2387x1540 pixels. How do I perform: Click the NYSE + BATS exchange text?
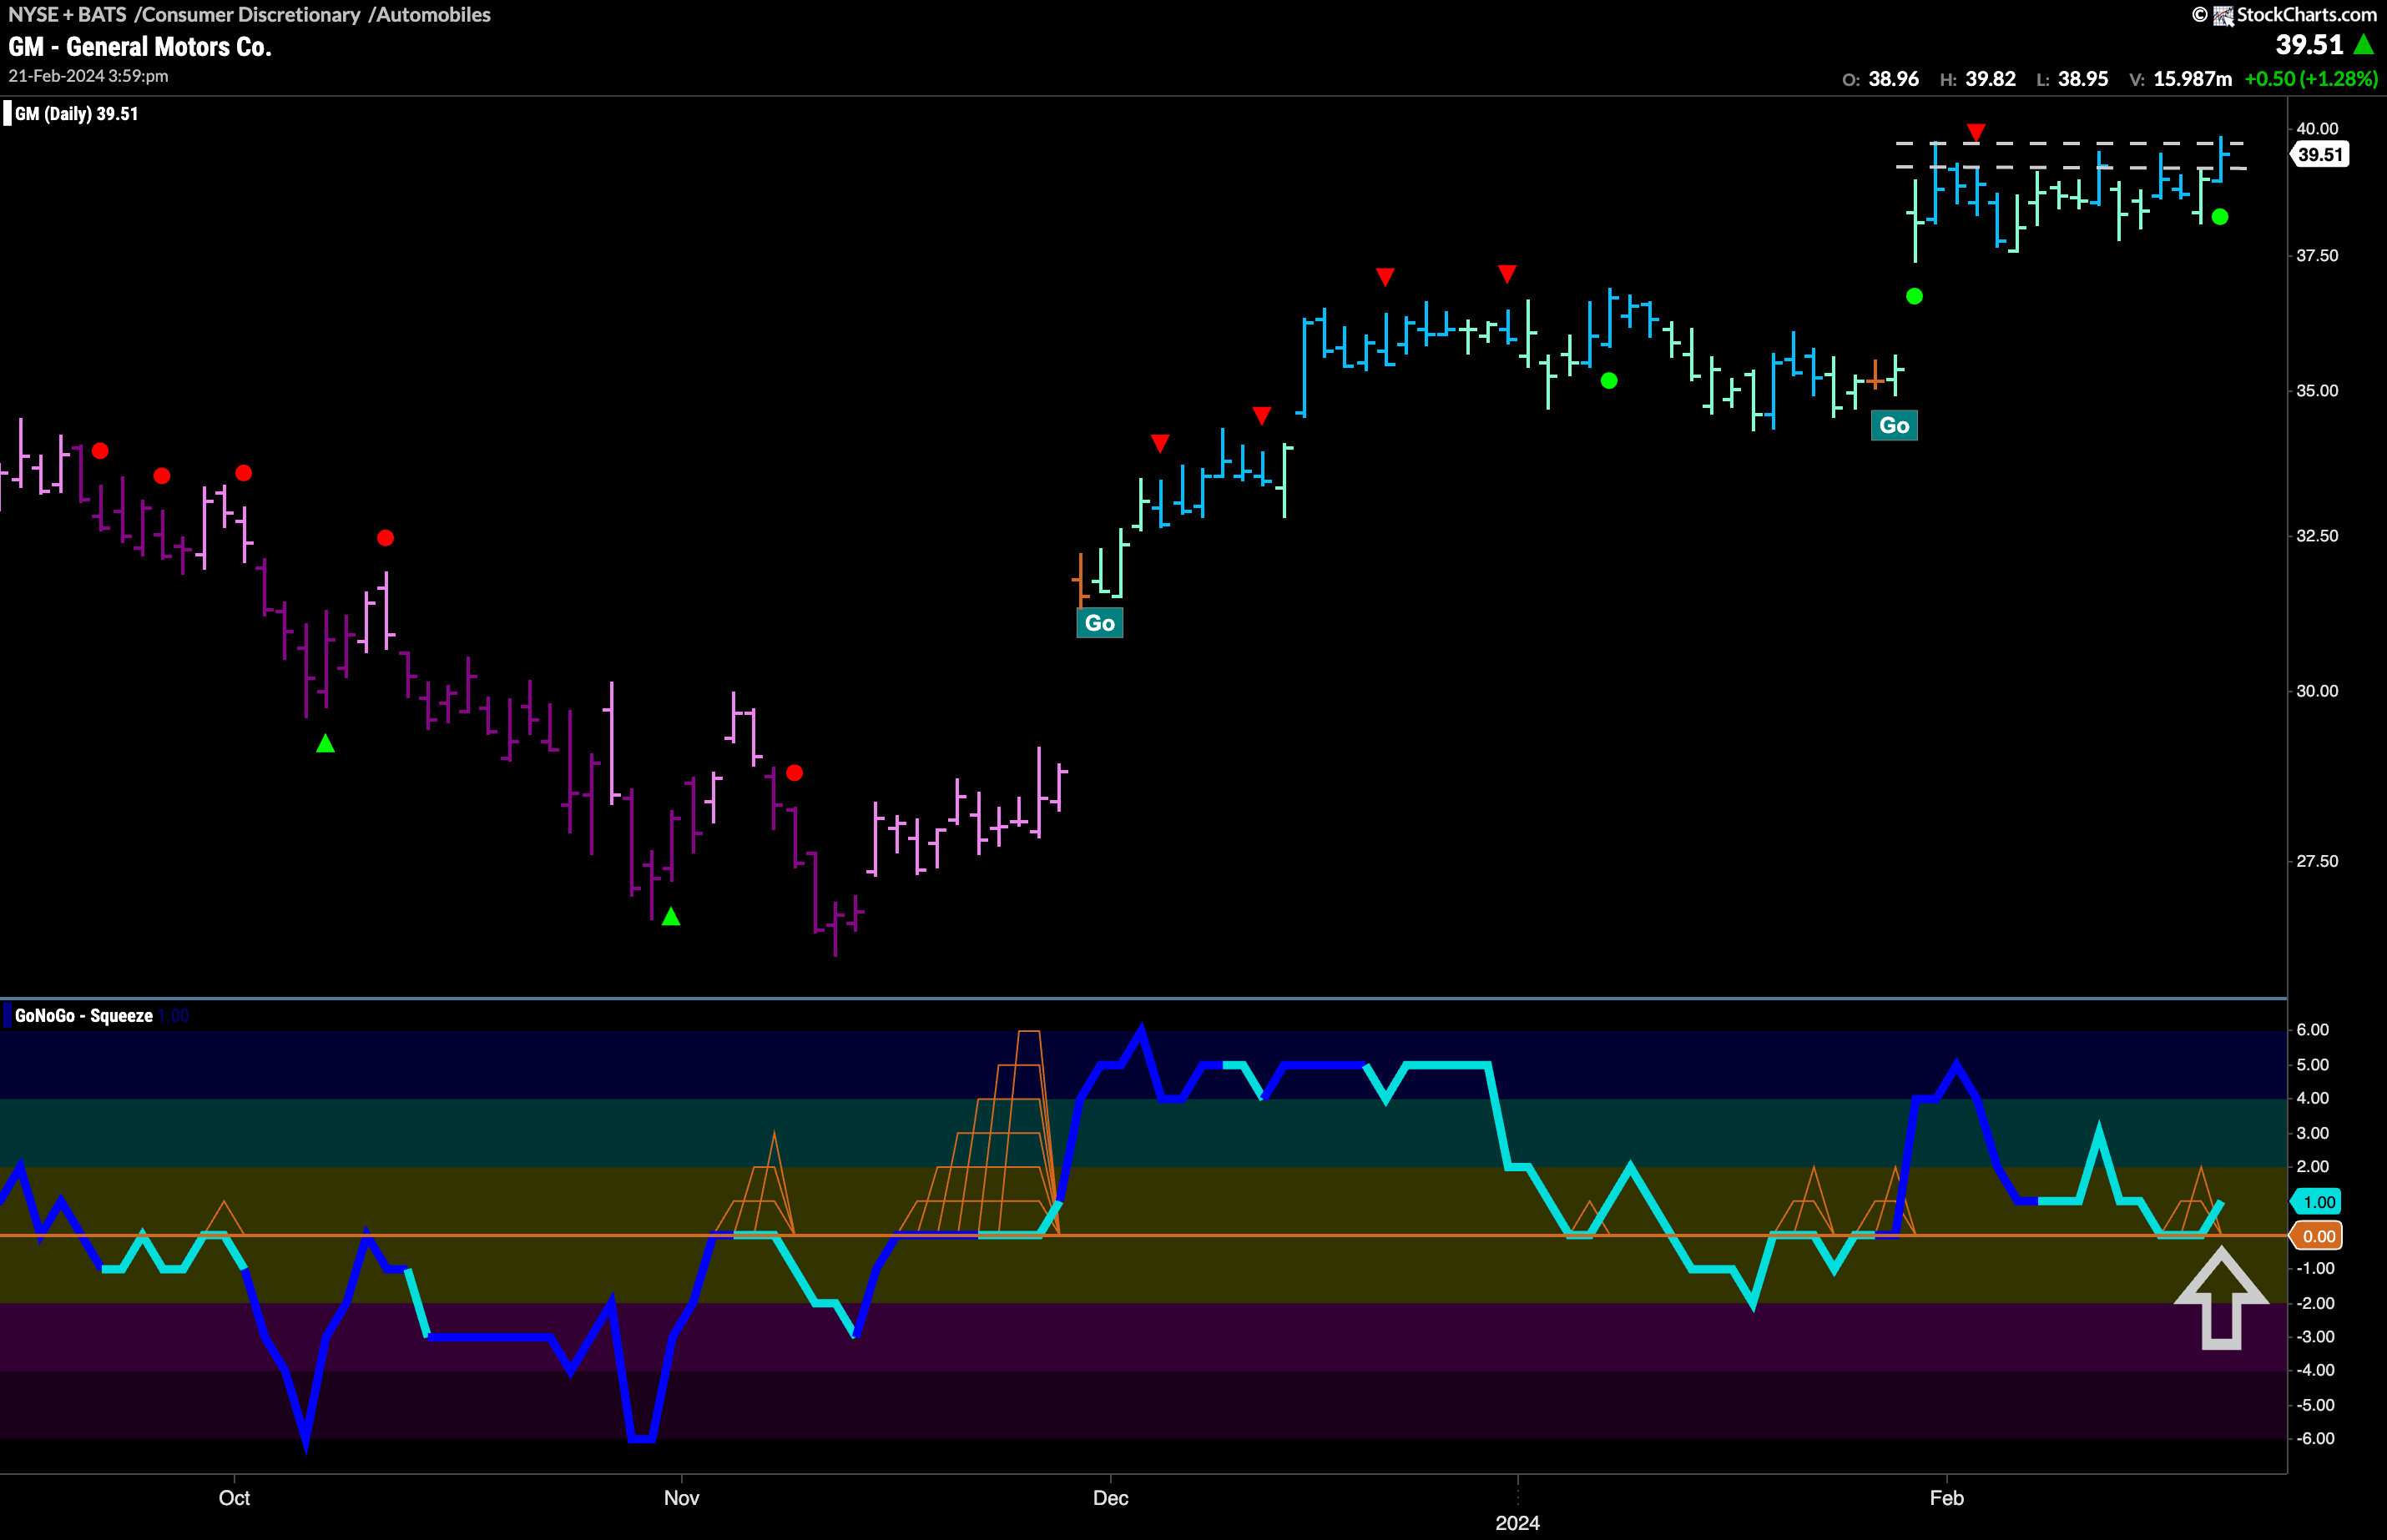click(67, 15)
